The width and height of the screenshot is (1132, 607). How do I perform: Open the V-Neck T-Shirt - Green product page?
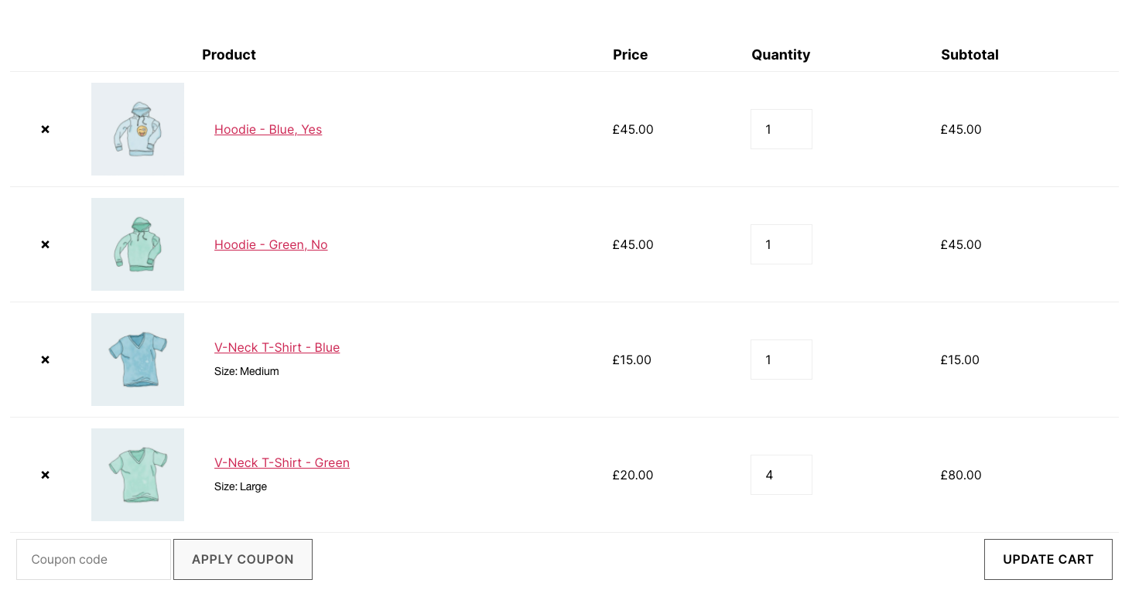click(282, 462)
